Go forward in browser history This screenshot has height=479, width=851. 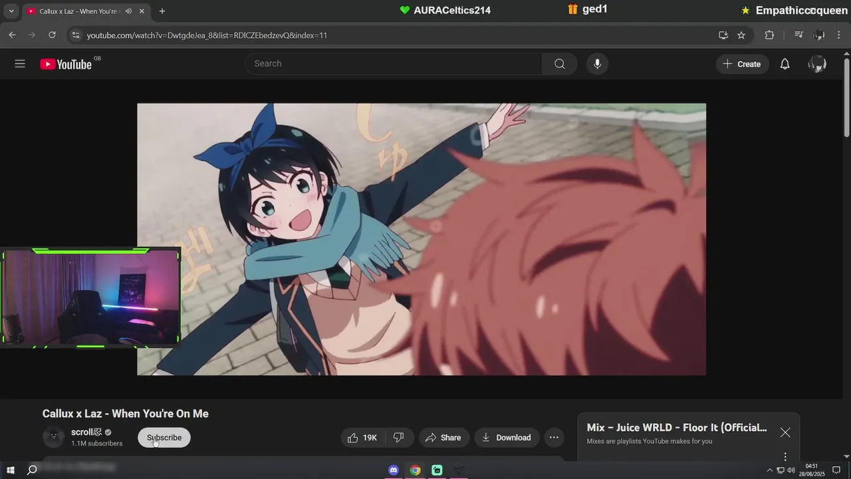tap(32, 35)
